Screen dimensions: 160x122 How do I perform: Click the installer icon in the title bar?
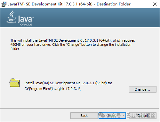point(4,4)
